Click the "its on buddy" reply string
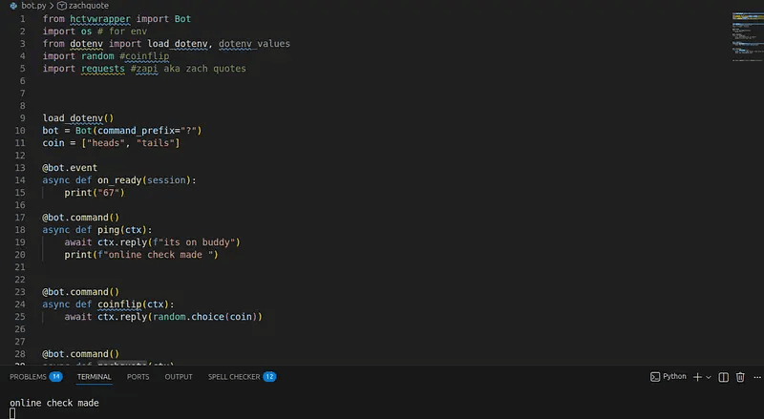764x419 pixels. point(195,242)
